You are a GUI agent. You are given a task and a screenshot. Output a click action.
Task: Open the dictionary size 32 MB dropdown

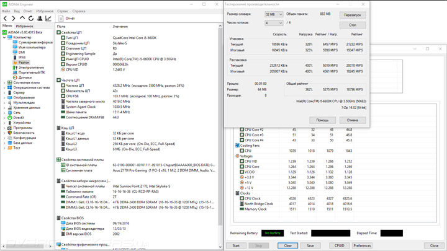(274, 14)
